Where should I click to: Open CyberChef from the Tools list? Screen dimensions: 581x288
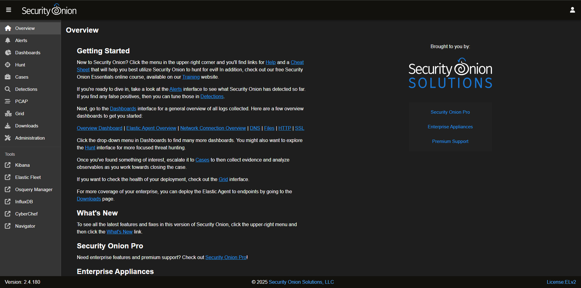(x=26, y=214)
